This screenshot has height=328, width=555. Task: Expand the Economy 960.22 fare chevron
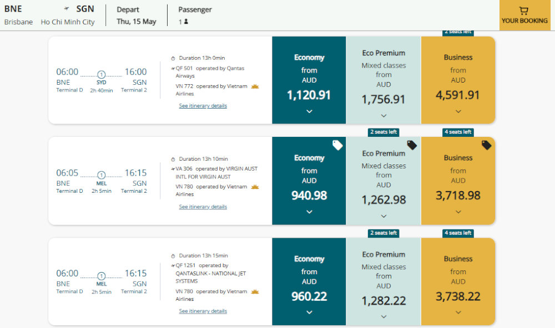coord(309,312)
